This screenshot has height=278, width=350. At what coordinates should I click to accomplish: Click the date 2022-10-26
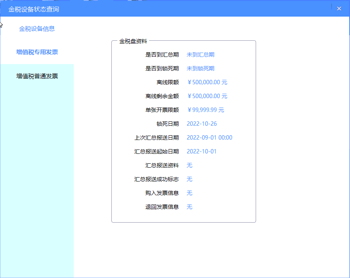[x=202, y=124]
